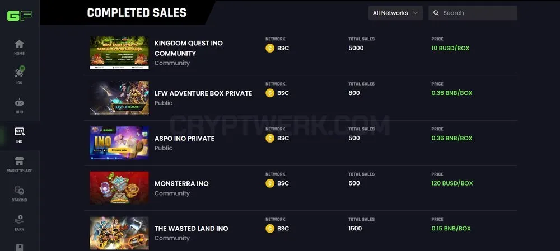
Task: Click BSC network icon in Monsterra row
Action: (270, 183)
